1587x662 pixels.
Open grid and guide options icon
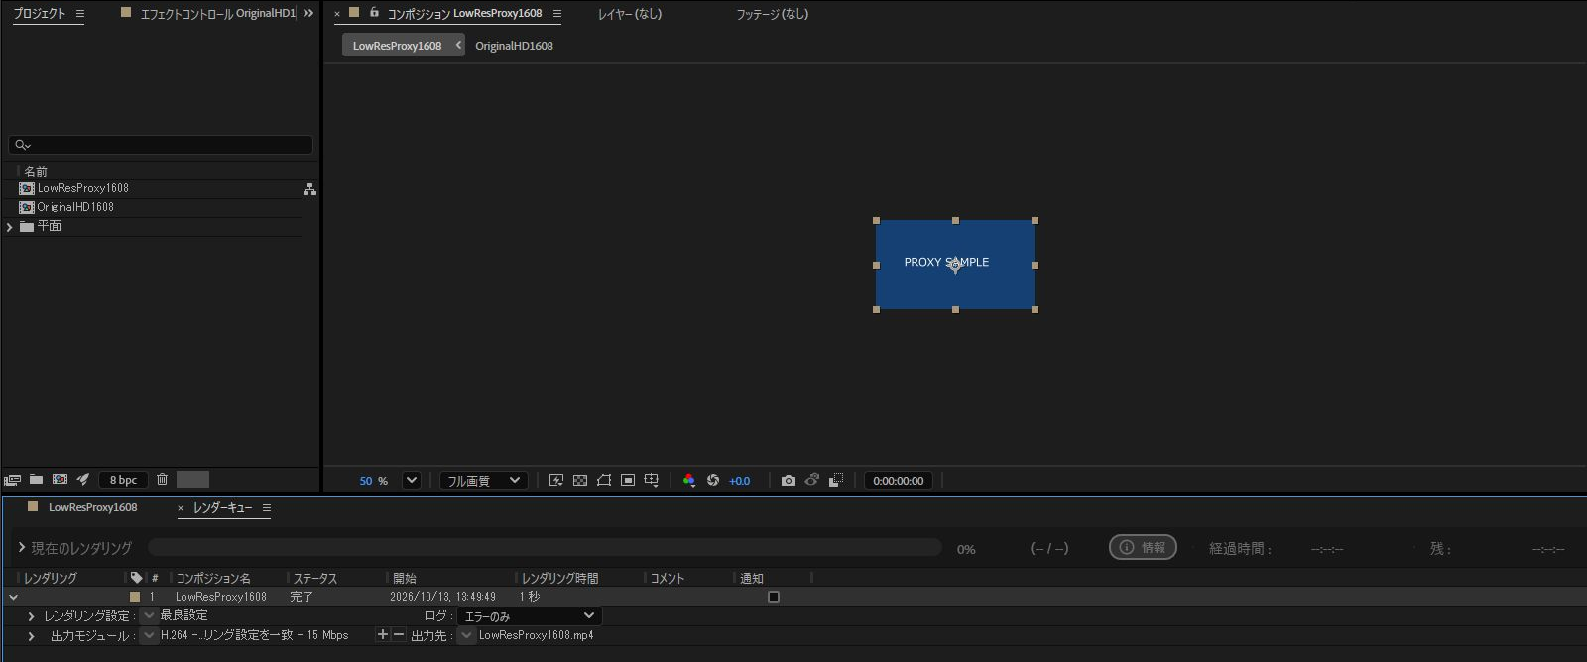pyautogui.click(x=652, y=481)
